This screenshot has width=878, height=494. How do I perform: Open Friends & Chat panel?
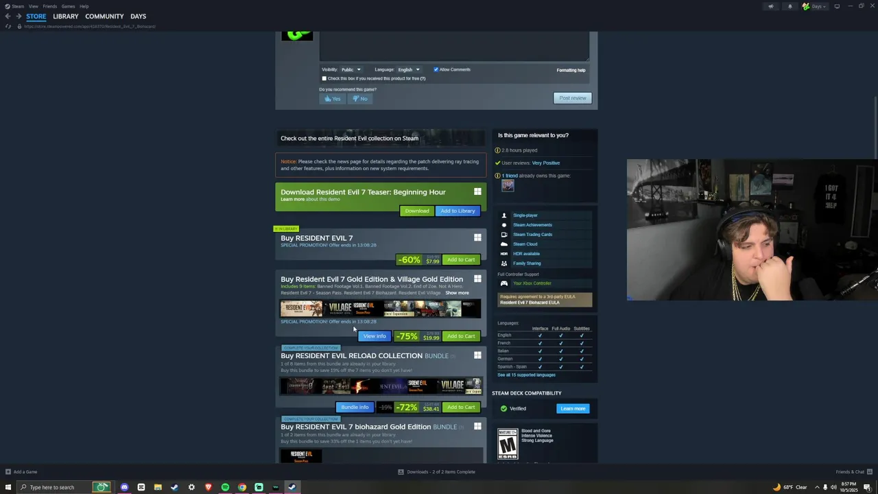pos(854,472)
